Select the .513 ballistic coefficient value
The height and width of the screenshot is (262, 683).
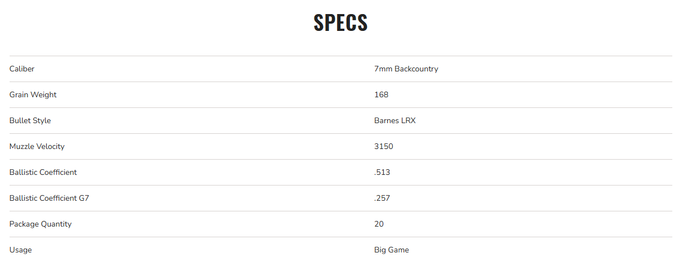coord(382,173)
